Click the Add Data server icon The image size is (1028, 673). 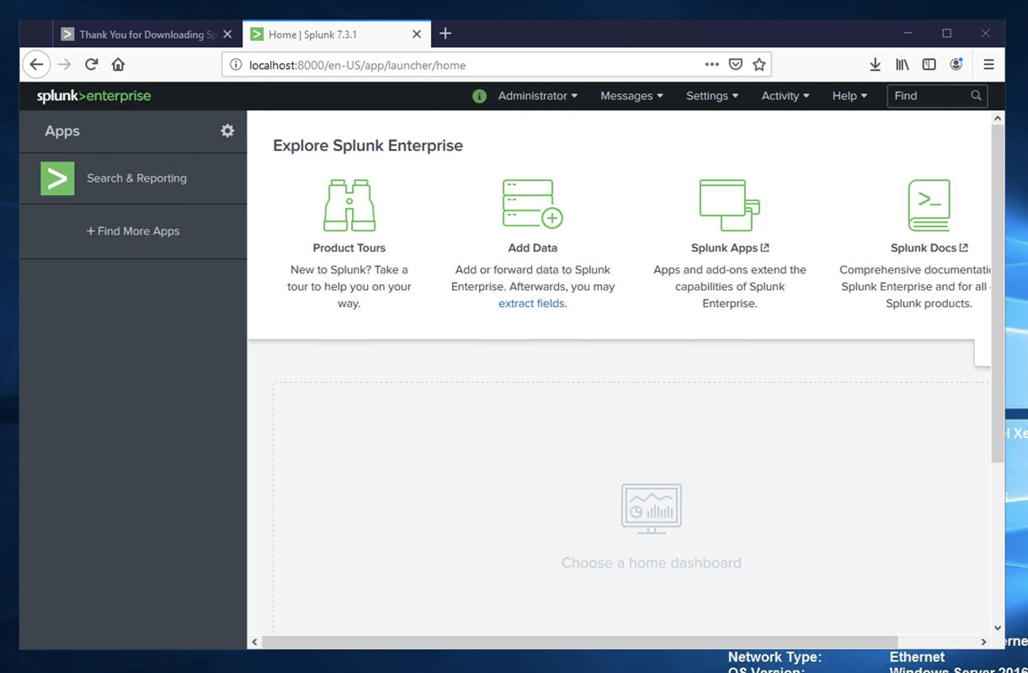click(x=532, y=204)
